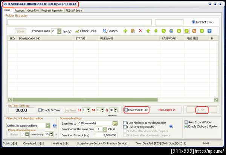Click the SEQ column header
The image size is (226, 155).
pos(12,39)
